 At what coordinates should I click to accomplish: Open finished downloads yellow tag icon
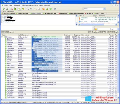click(23, 9)
